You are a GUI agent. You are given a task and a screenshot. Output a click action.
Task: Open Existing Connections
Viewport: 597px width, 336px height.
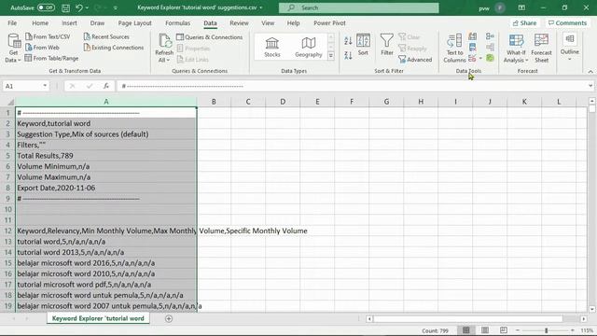pos(114,48)
